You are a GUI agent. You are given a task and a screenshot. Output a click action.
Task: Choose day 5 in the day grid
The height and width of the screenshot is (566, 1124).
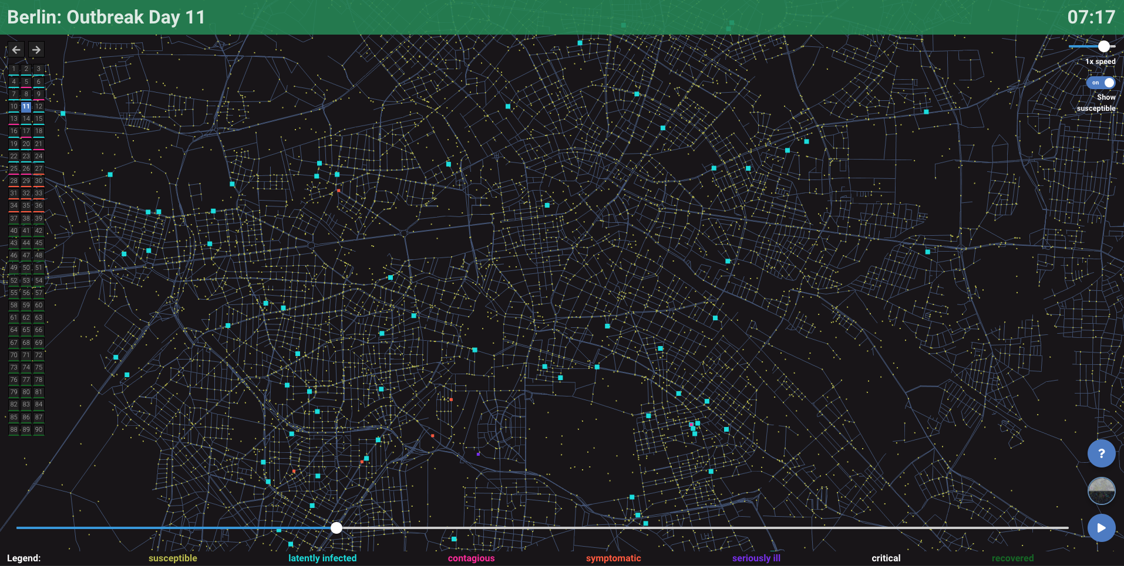[26, 82]
